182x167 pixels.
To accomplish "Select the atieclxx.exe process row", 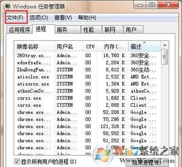I will click(x=87, y=77).
